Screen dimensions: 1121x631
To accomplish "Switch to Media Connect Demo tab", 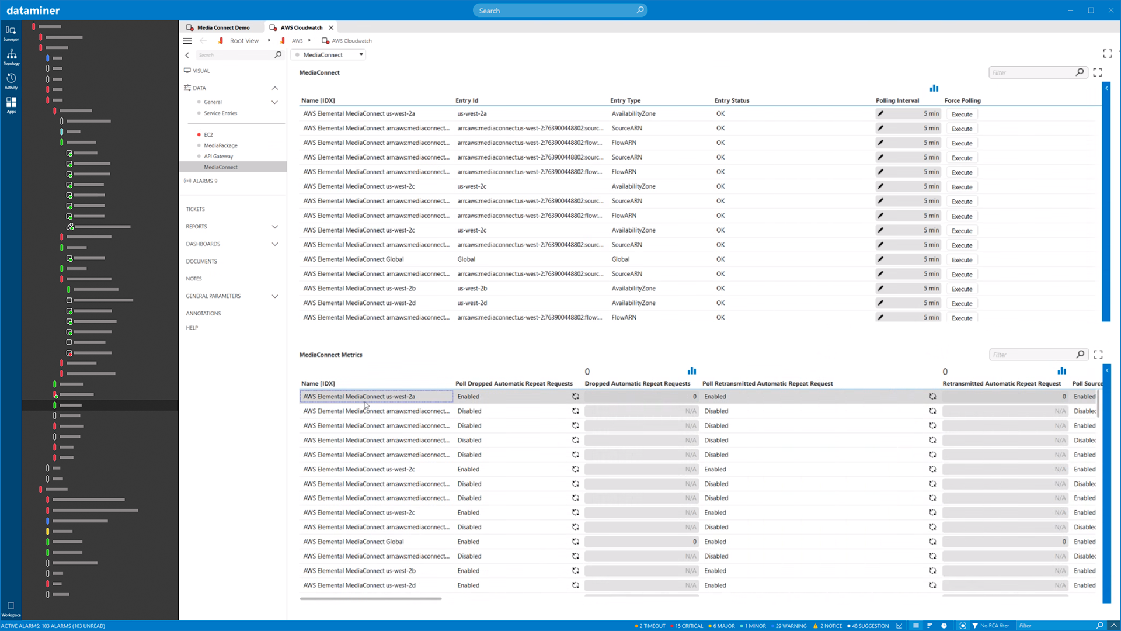I will [222, 27].
